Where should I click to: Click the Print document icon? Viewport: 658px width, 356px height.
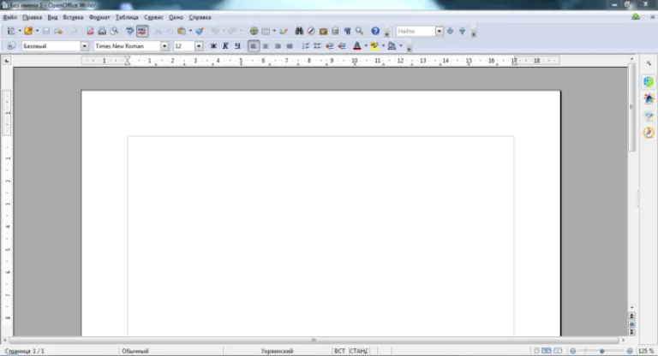102,31
